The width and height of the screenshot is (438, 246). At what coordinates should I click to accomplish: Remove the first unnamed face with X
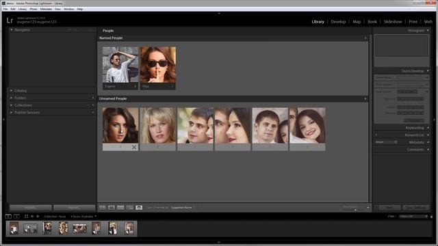click(134, 147)
